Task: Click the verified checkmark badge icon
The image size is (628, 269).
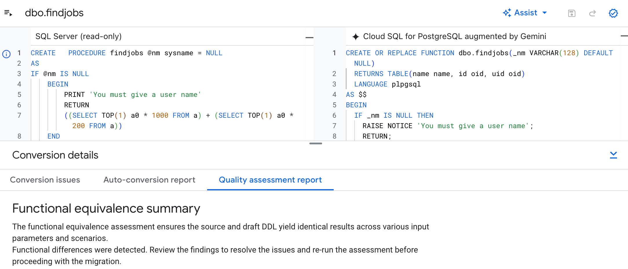Action: tap(613, 13)
